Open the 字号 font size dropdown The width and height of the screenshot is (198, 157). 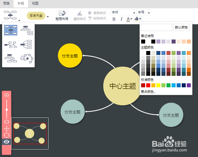(x=144, y=12)
